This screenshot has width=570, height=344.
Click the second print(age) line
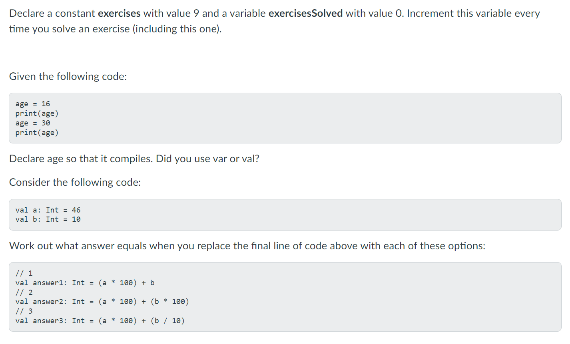pyautogui.click(x=37, y=133)
